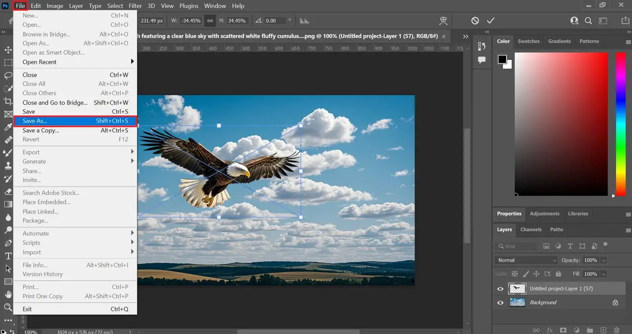Open the Normal blend mode dropdown
The width and height of the screenshot is (632, 334).
[526, 260]
